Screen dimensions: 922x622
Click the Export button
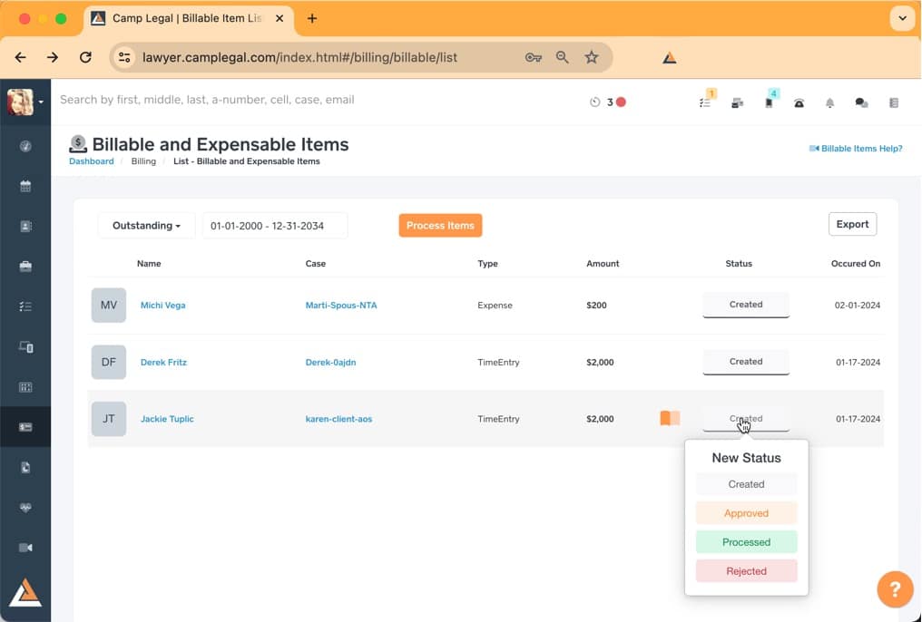click(x=852, y=224)
